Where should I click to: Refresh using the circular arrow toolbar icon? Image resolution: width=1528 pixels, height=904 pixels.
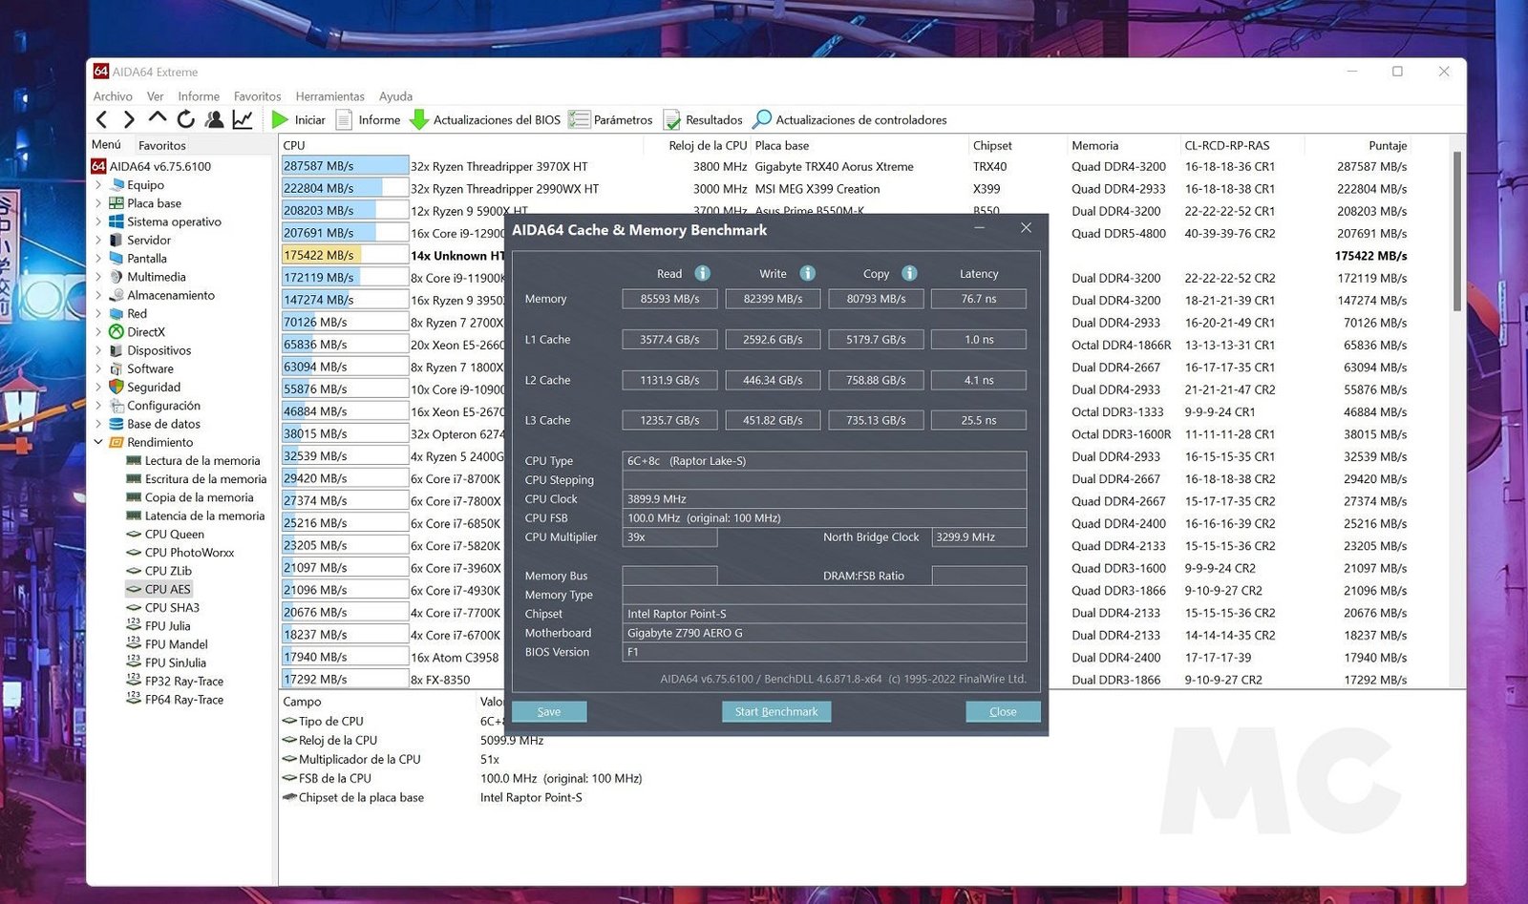(186, 119)
